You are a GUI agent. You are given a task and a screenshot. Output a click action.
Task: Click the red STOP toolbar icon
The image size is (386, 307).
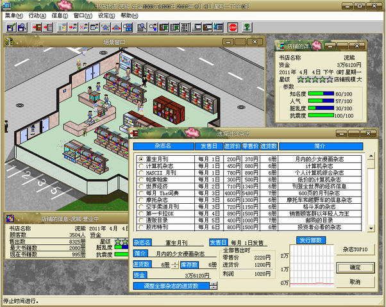(x=233, y=28)
